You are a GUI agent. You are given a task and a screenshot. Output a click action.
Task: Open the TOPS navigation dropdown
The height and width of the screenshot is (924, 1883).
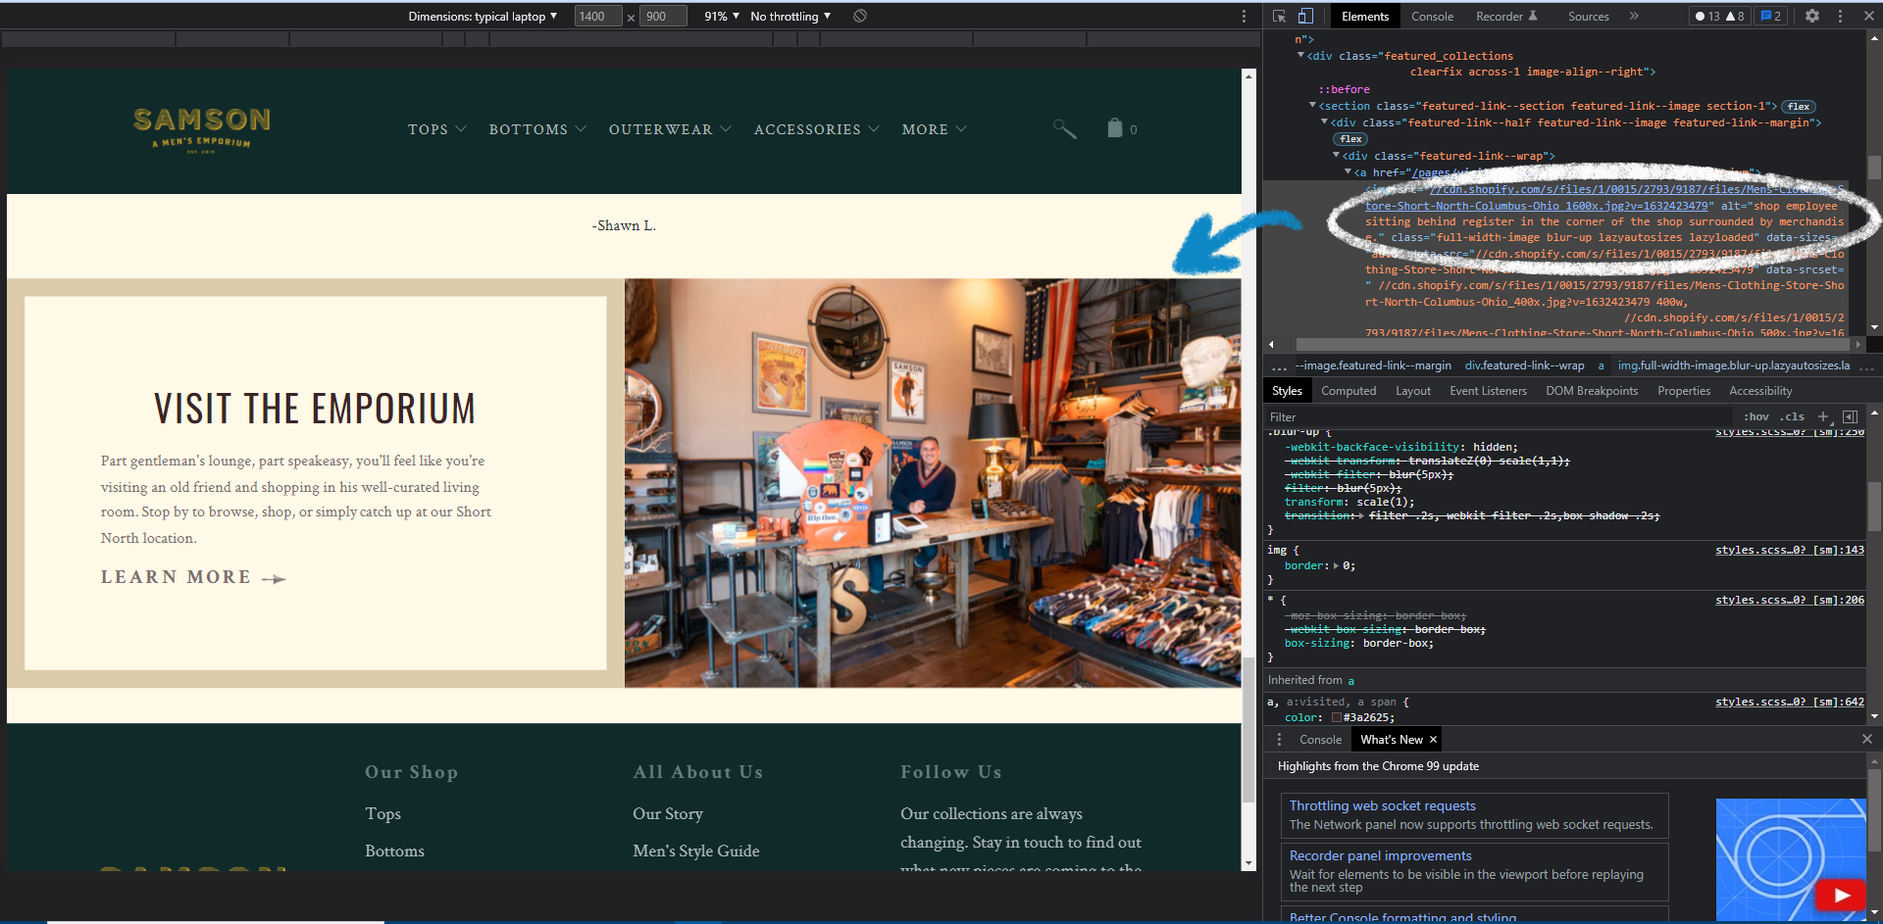coord(437,129)
